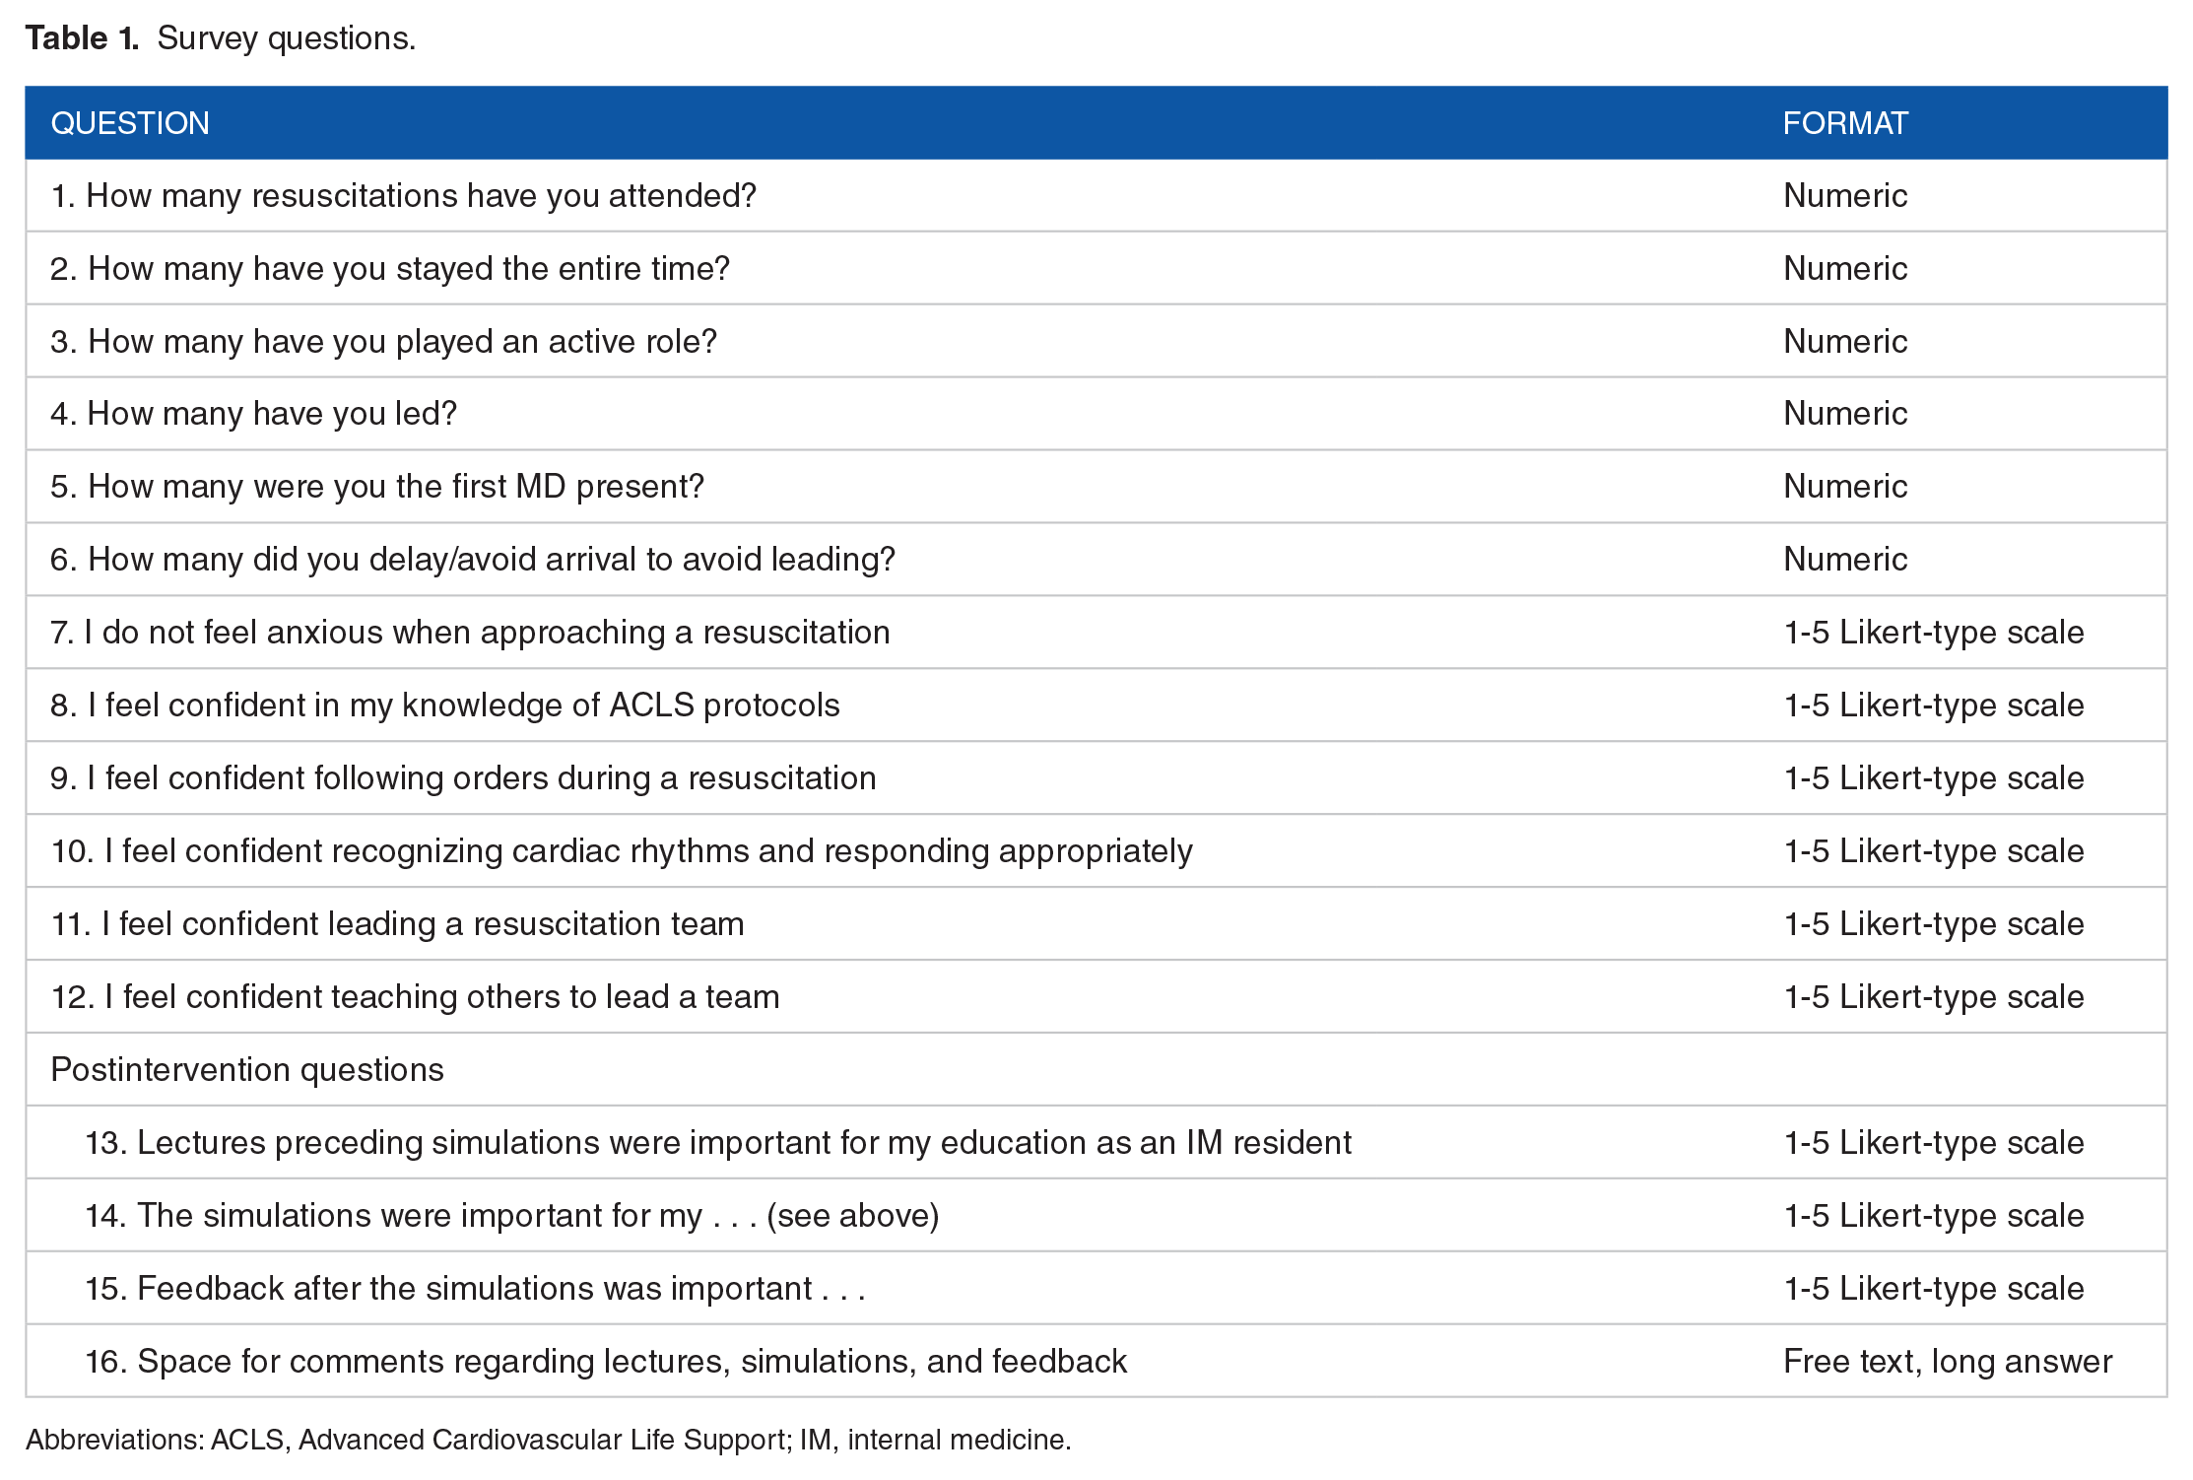Viewport: 2193px width, 1480px height.
Task: Click question 5 first MD present
Action: pyautogui.click(x=377, y=487)
